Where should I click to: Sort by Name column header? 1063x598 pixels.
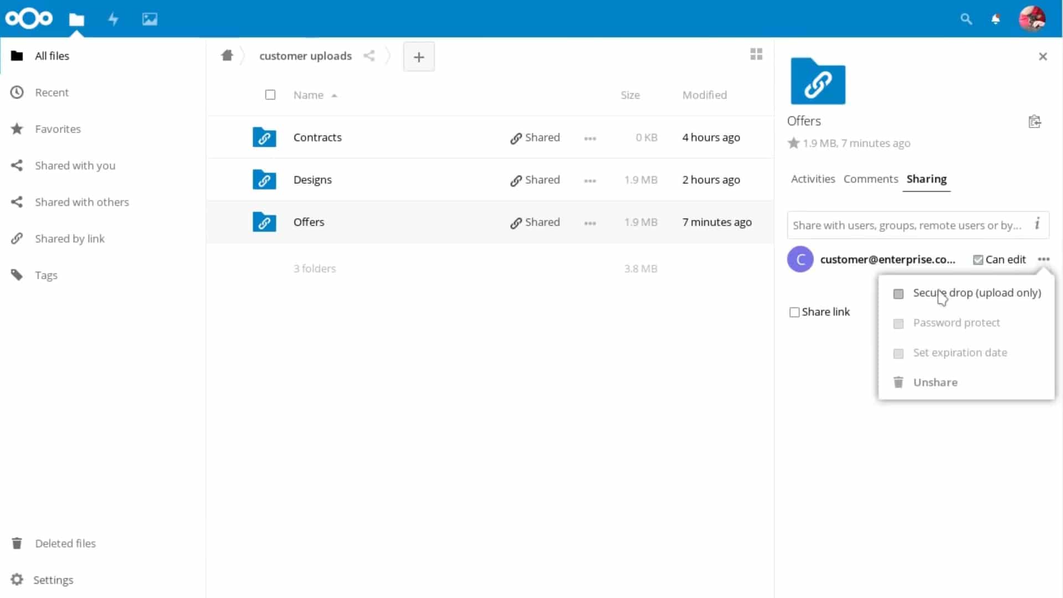coord(315,95)
